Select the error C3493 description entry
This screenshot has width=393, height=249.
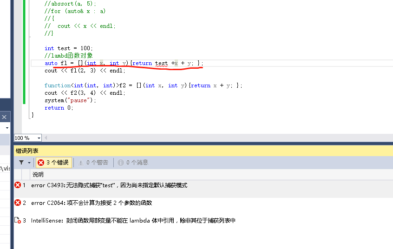109,185
